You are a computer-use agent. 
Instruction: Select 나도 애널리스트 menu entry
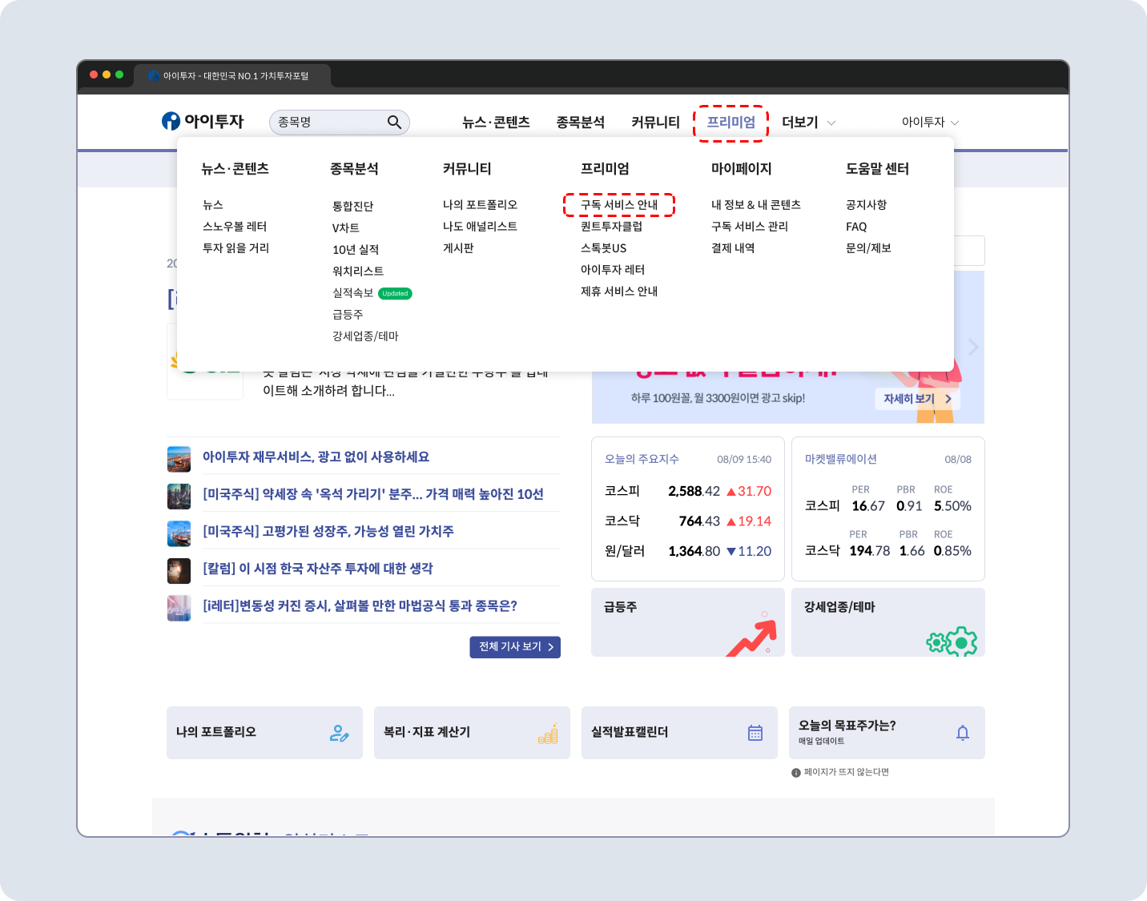(x=480, y=227)
